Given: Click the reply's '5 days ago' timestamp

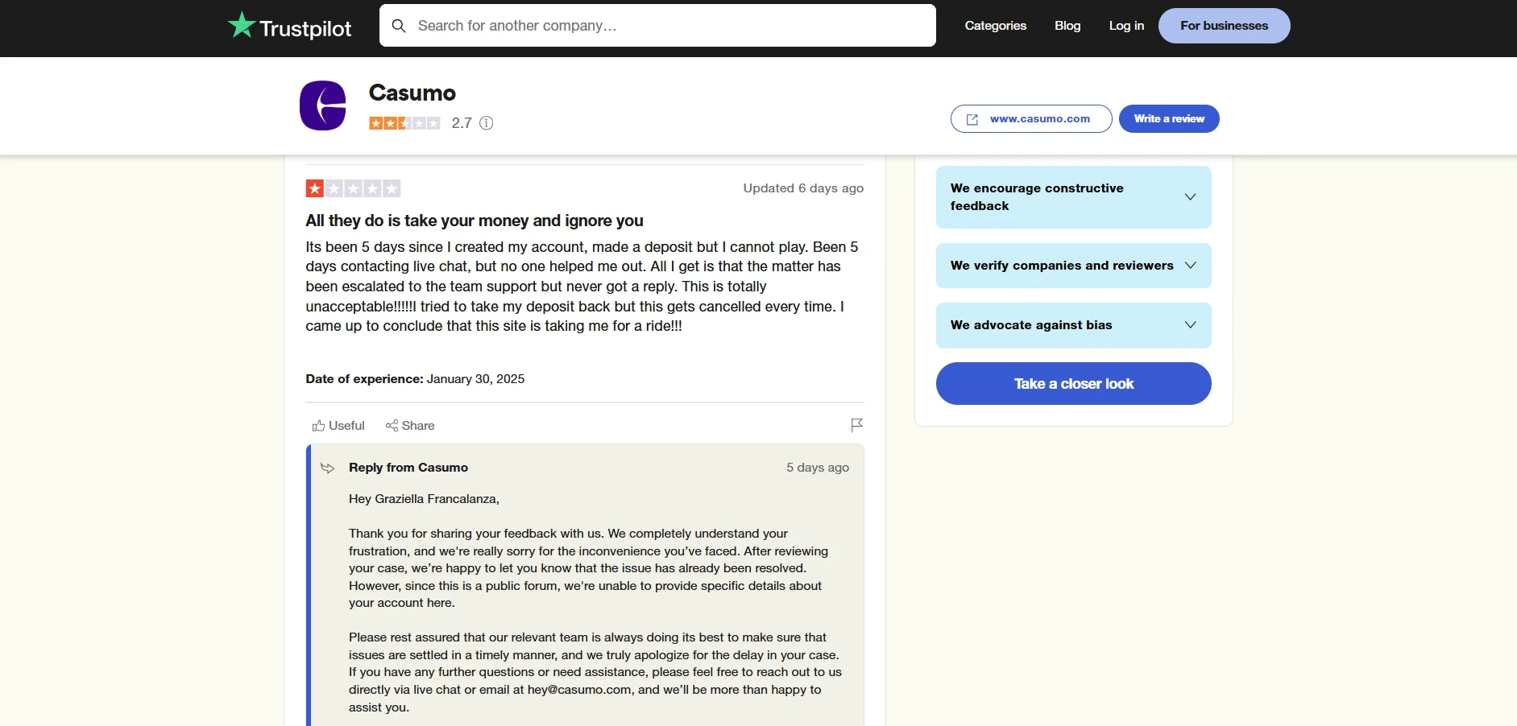Looking at the screenshot, I should pos(818,468).
